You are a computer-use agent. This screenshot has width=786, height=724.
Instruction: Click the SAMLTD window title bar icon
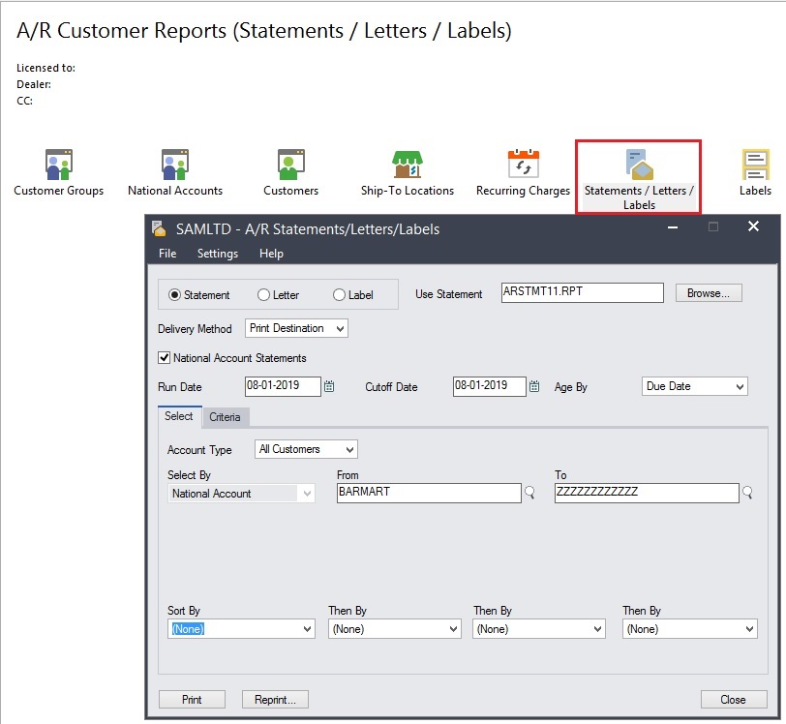159,228
